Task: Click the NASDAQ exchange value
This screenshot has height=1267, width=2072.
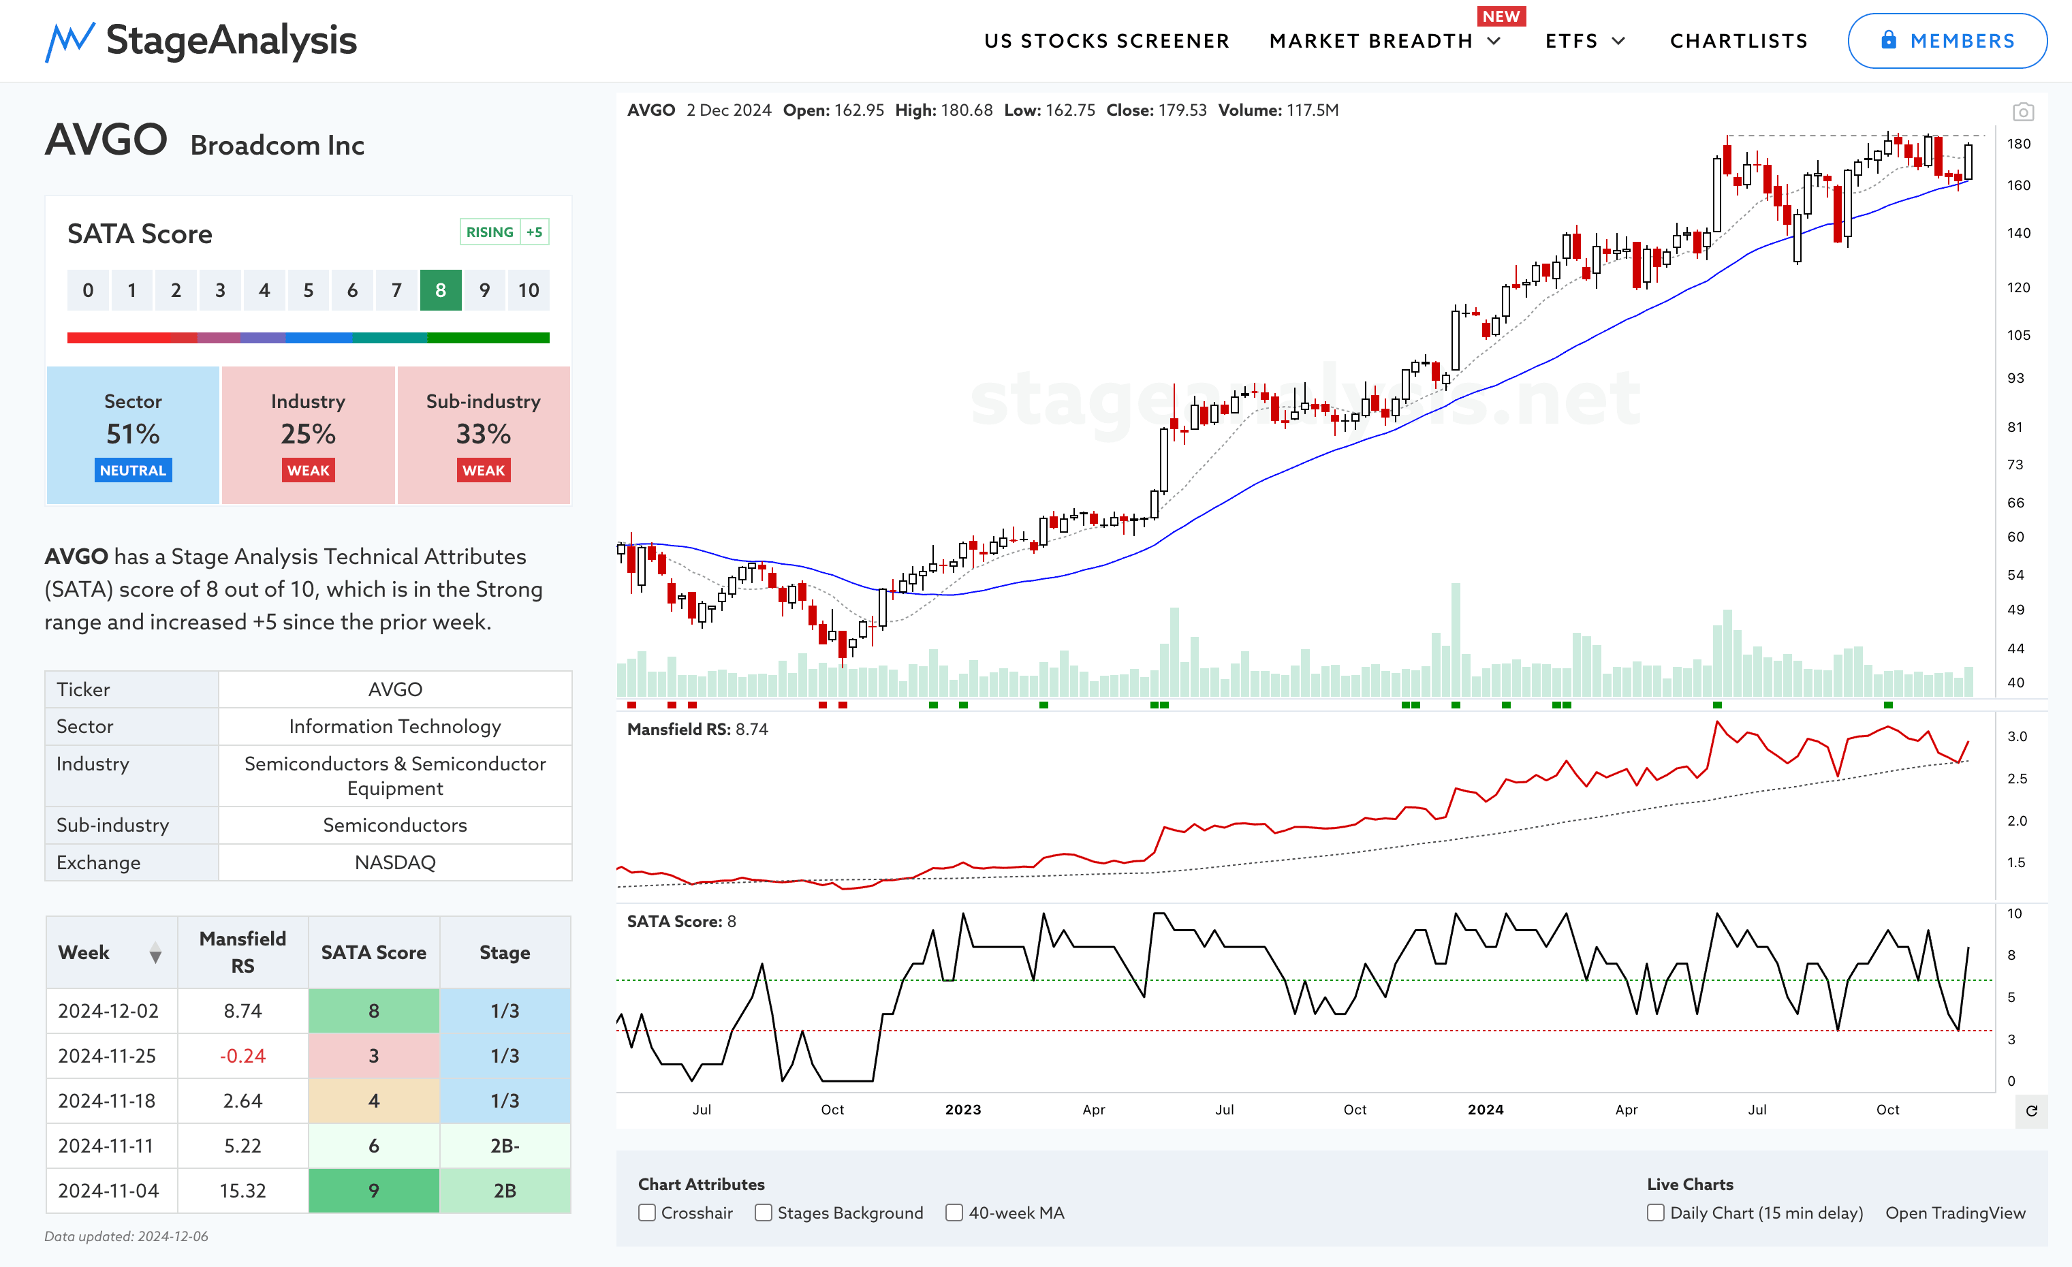Action: tap(394, 862)
